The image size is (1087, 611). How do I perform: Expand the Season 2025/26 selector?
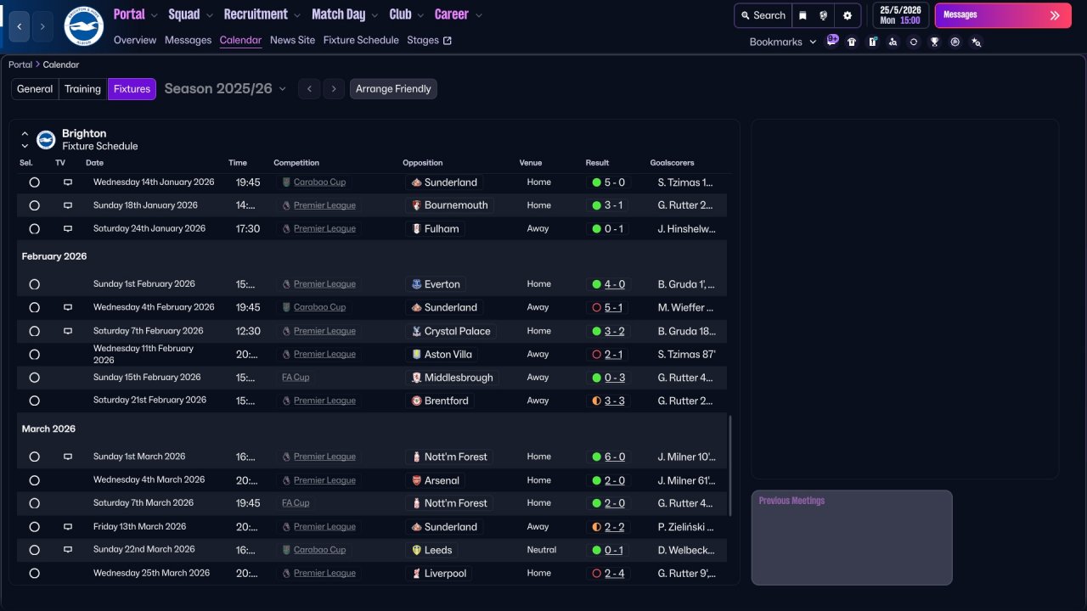(x=225, y=88)
